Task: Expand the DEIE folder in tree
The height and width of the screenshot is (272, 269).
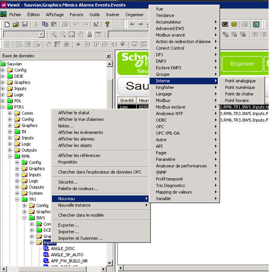Action: (4, 76)
